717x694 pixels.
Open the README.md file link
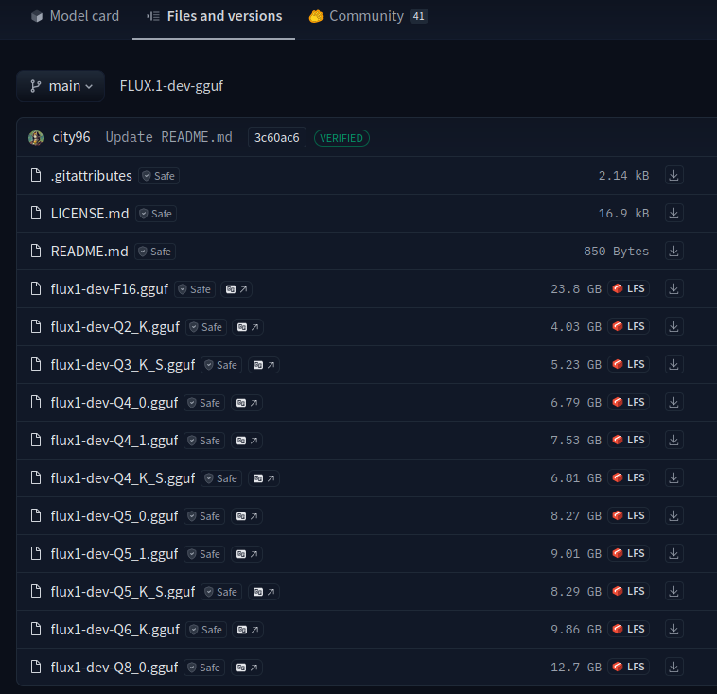coord(90,252)
